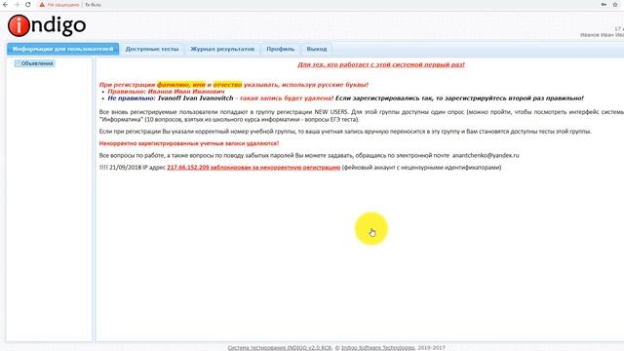This screenshot has height=351, width=624.
Task: Go to the Профиль tab
Action: click(x=281, y=49)
